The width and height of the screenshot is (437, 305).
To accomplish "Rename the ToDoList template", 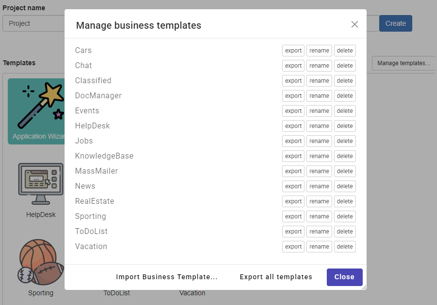I will [319, 232].
